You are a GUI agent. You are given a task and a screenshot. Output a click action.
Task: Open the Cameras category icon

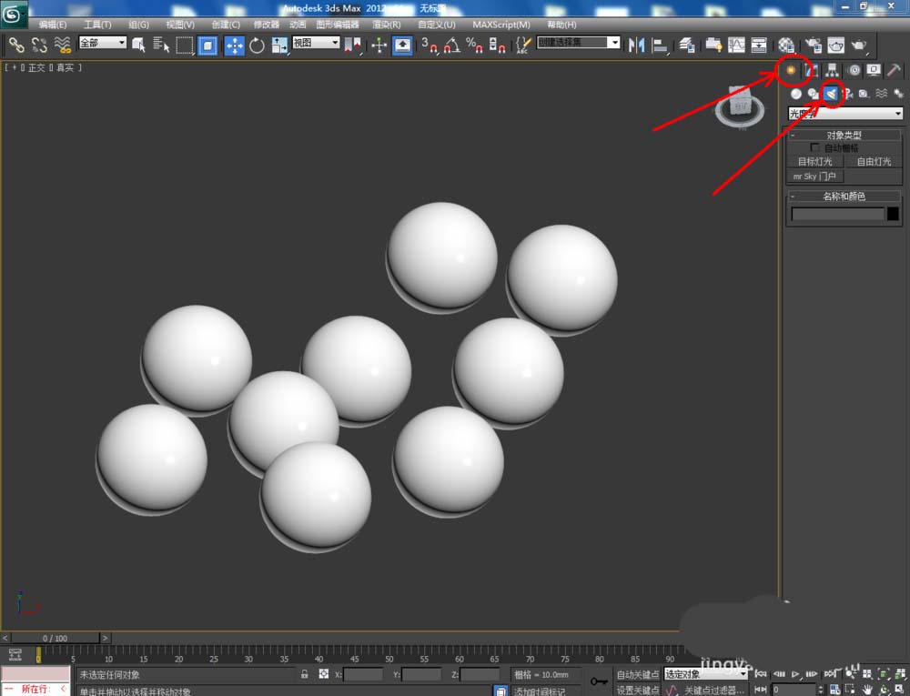848,94
